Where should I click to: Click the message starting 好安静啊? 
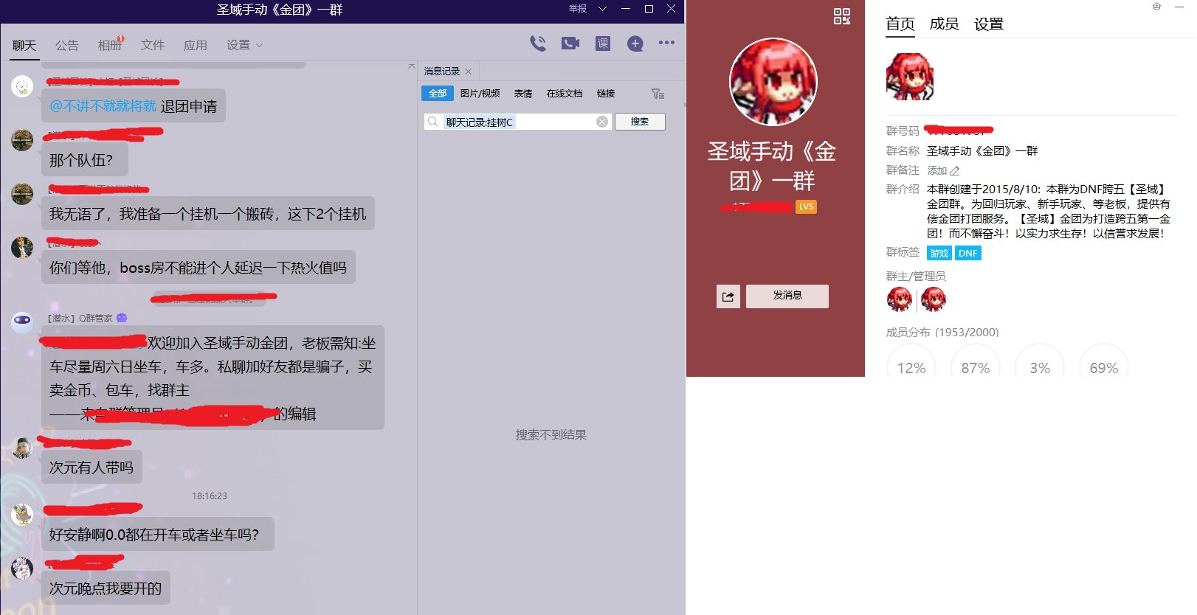158,535
